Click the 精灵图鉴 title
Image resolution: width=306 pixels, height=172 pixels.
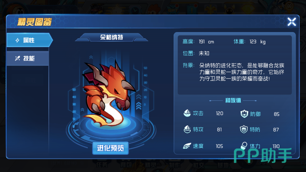point(35,22)
